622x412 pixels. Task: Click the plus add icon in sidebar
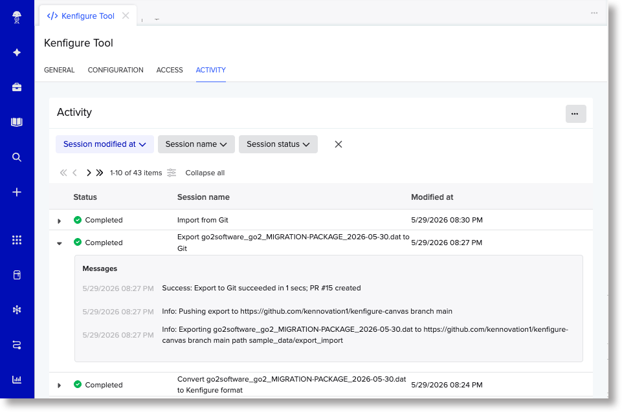click(17, 192)
